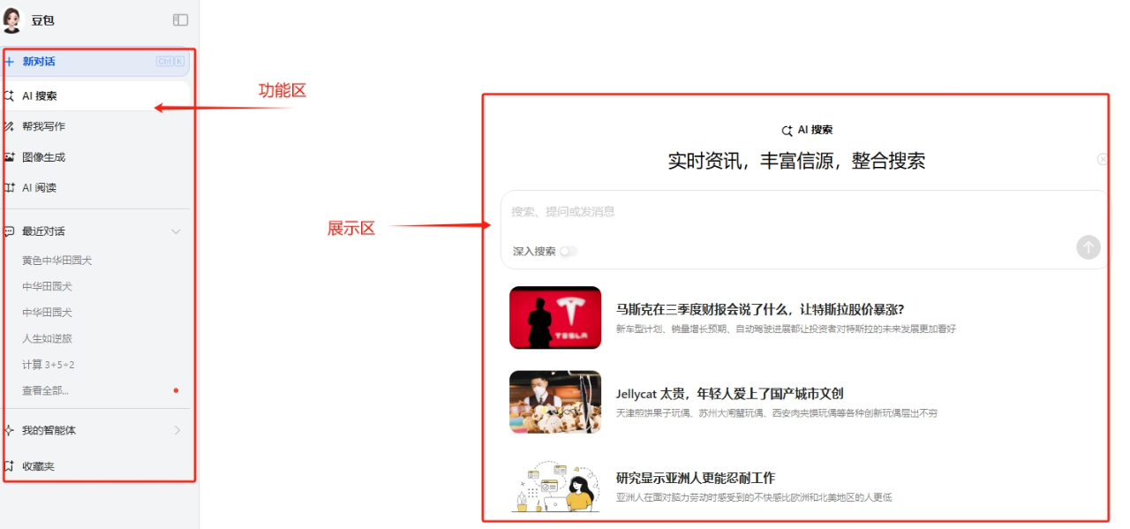Click 查看全部... to see all conversations
This screenshot has height=529, width=1130.
coord(45,390)
